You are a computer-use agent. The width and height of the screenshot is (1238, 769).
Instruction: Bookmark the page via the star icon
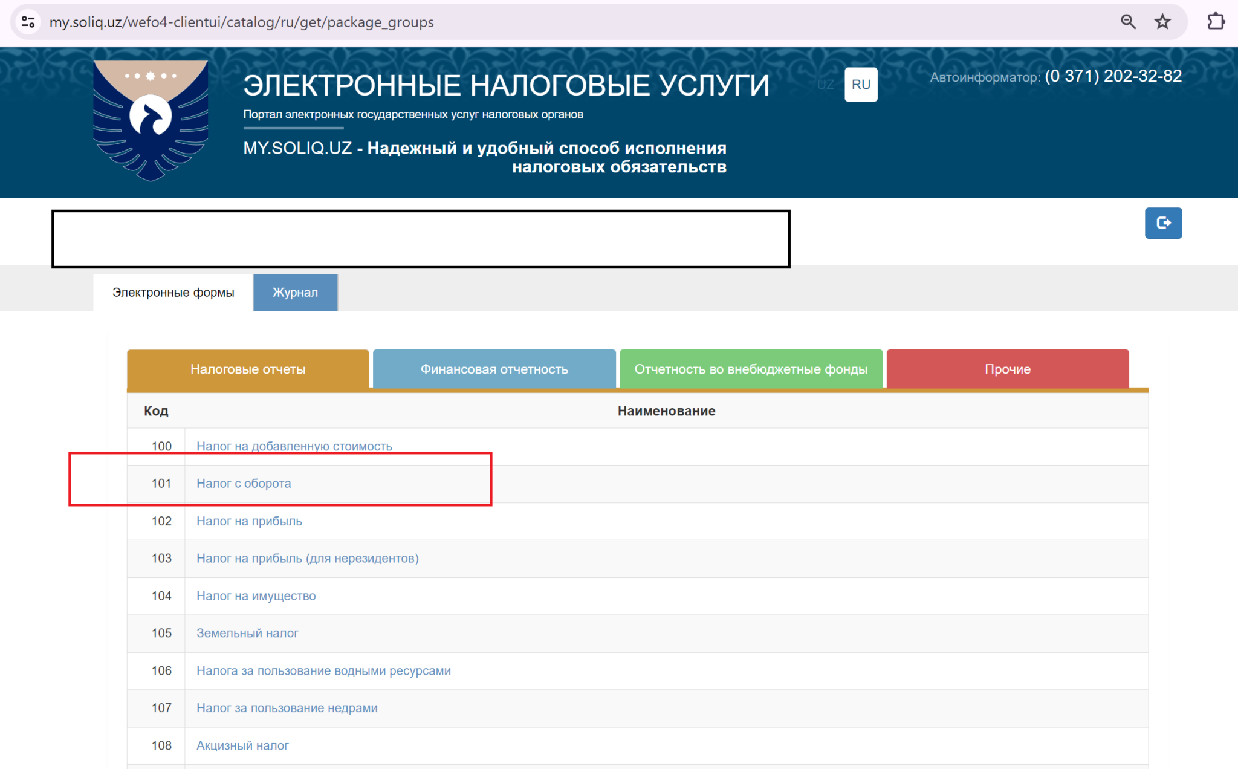point(1162,22)
